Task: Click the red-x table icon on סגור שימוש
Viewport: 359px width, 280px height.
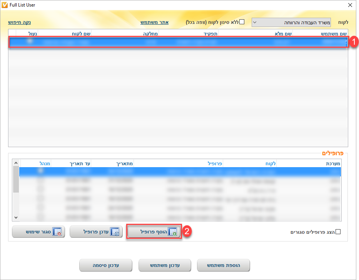Action: [57, 232]
